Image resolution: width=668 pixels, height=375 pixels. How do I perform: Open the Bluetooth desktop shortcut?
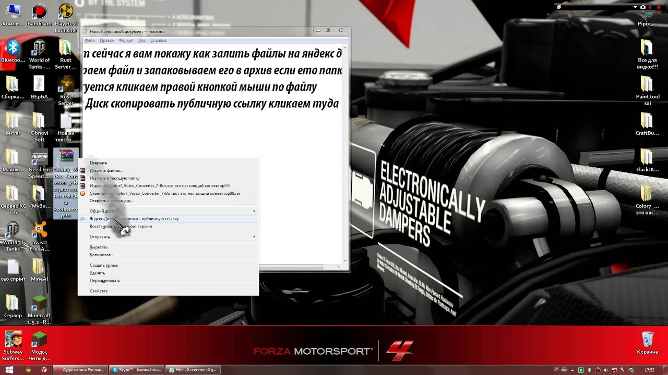[13, 51]
